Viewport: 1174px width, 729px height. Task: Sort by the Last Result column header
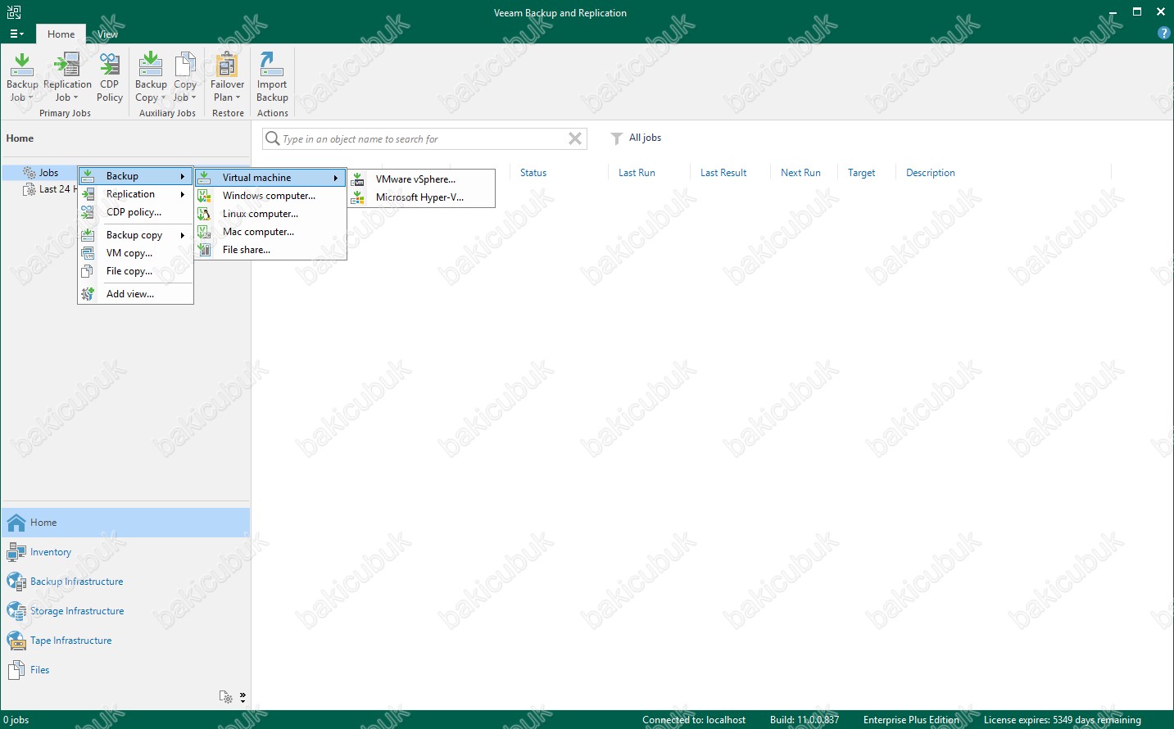click(x=723, y=173)
